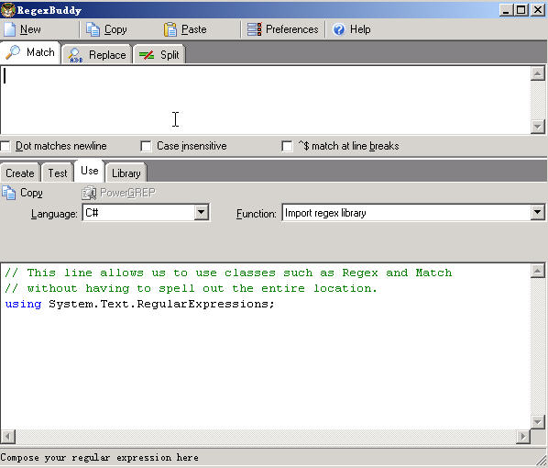
Task: Switch to the Split tab
Action: (159, 55)
